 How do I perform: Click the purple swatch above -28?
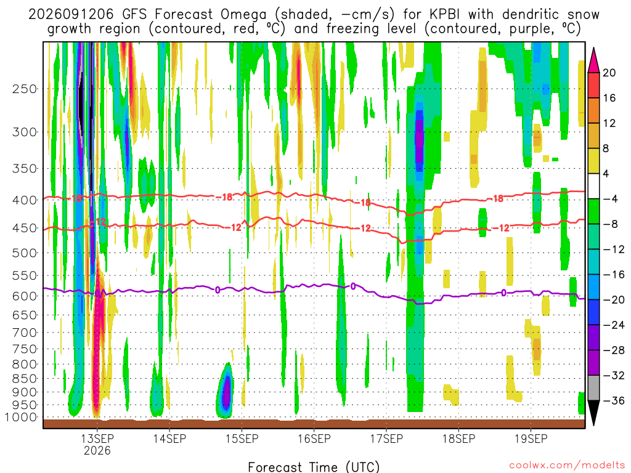point(593,338)
